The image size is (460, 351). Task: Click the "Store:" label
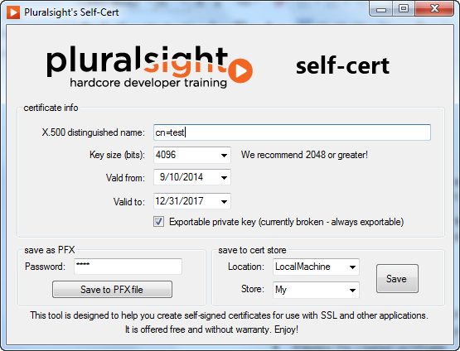pyautogui.click(x=253, y=289)
